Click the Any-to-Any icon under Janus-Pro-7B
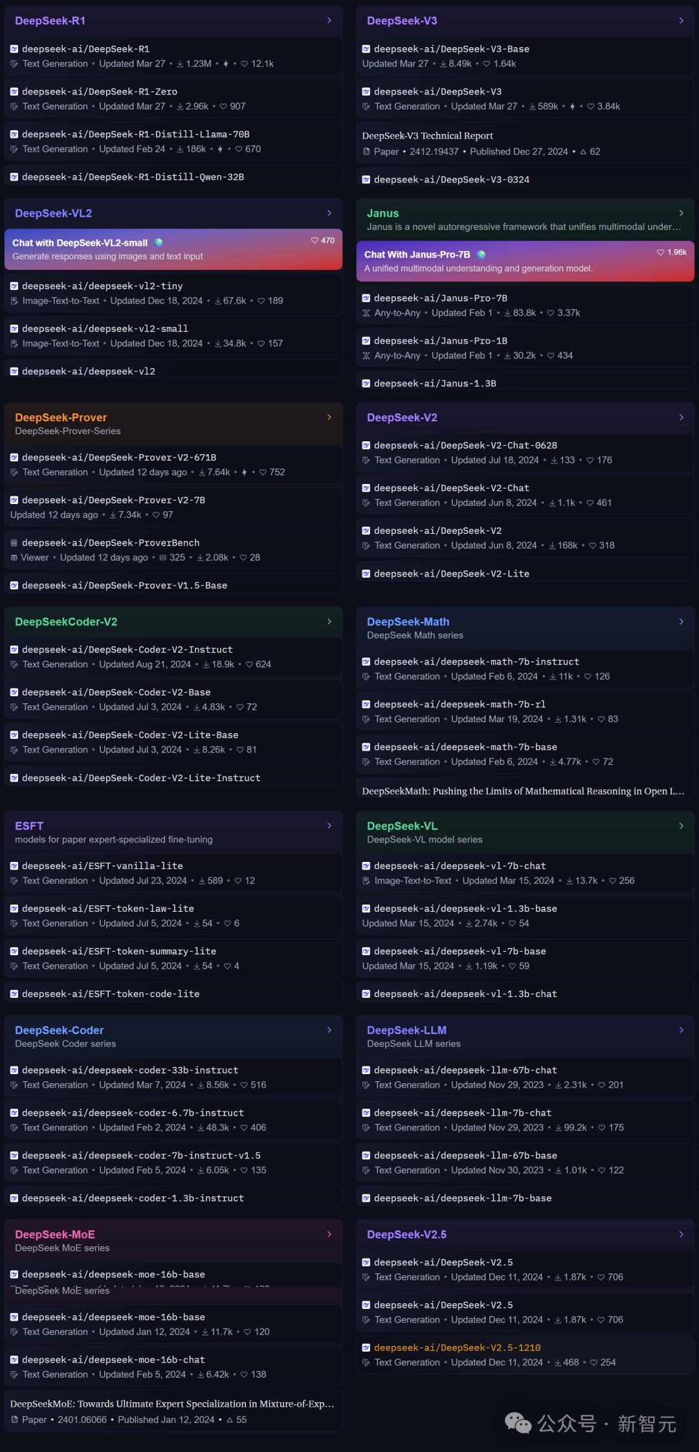 click(366, 313)
